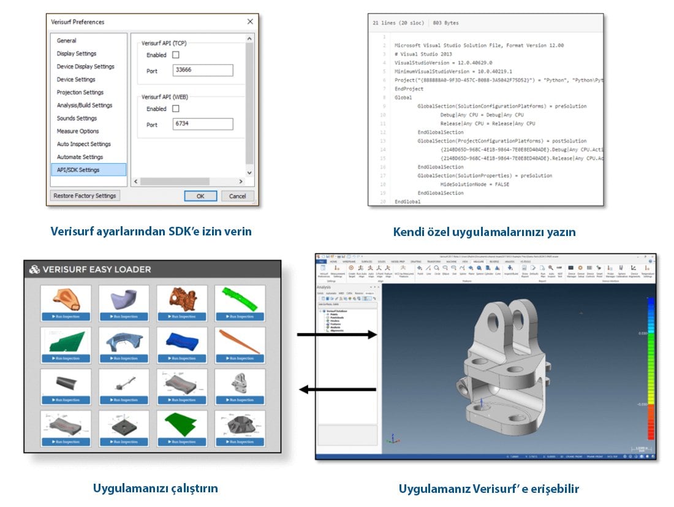Viewport: 674px width, 507px height.
Task: Select the Points item in database tree
Action: (333, 314)
